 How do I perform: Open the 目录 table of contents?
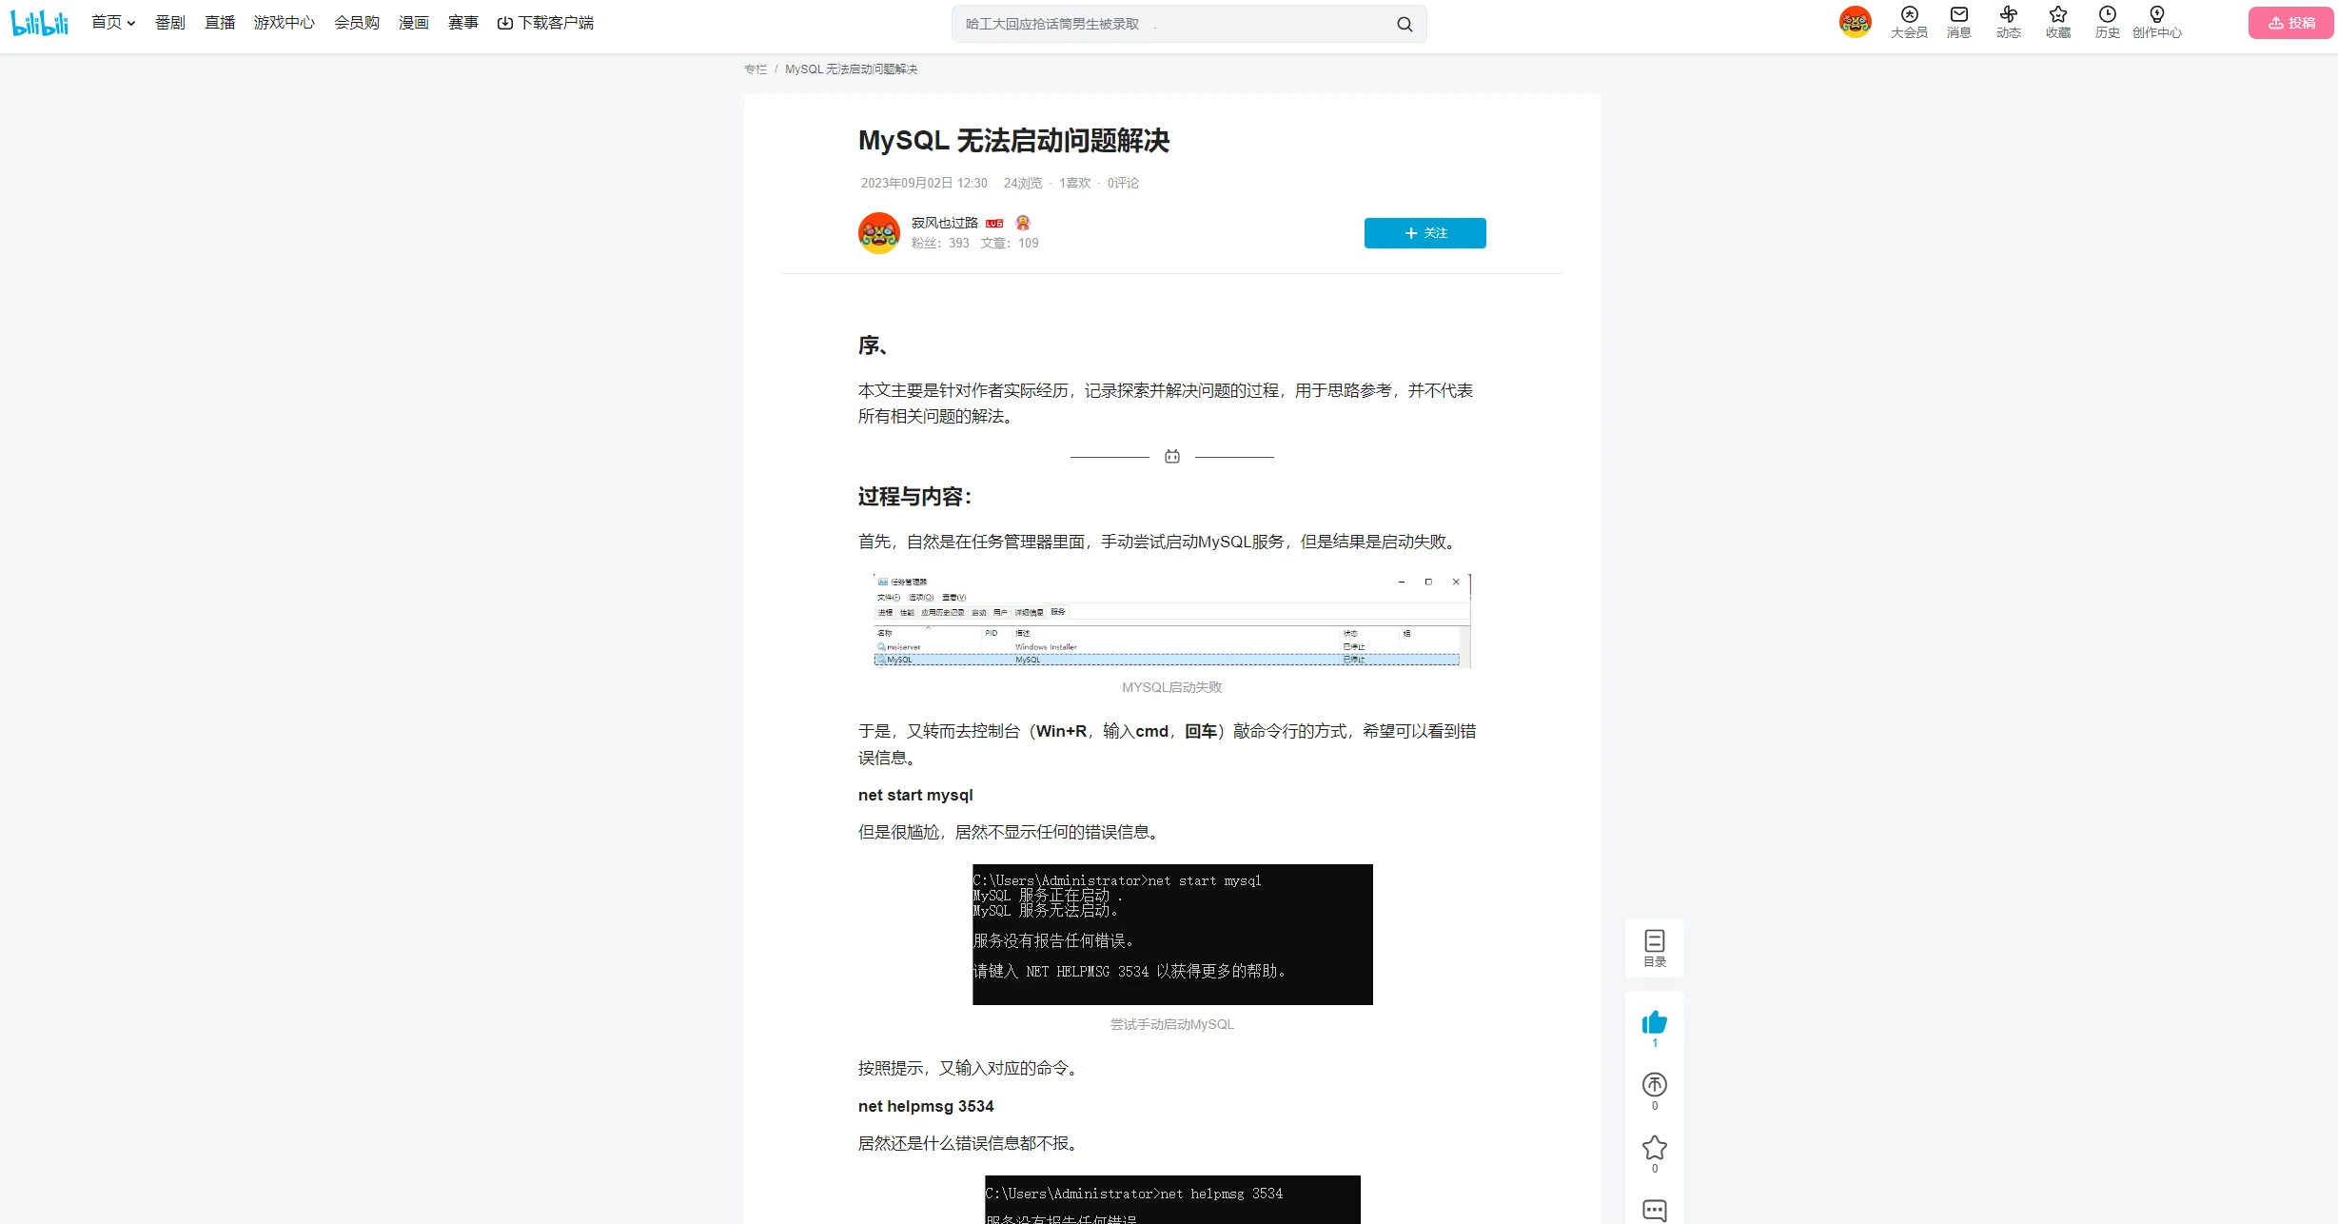(x=1655, y=948)
